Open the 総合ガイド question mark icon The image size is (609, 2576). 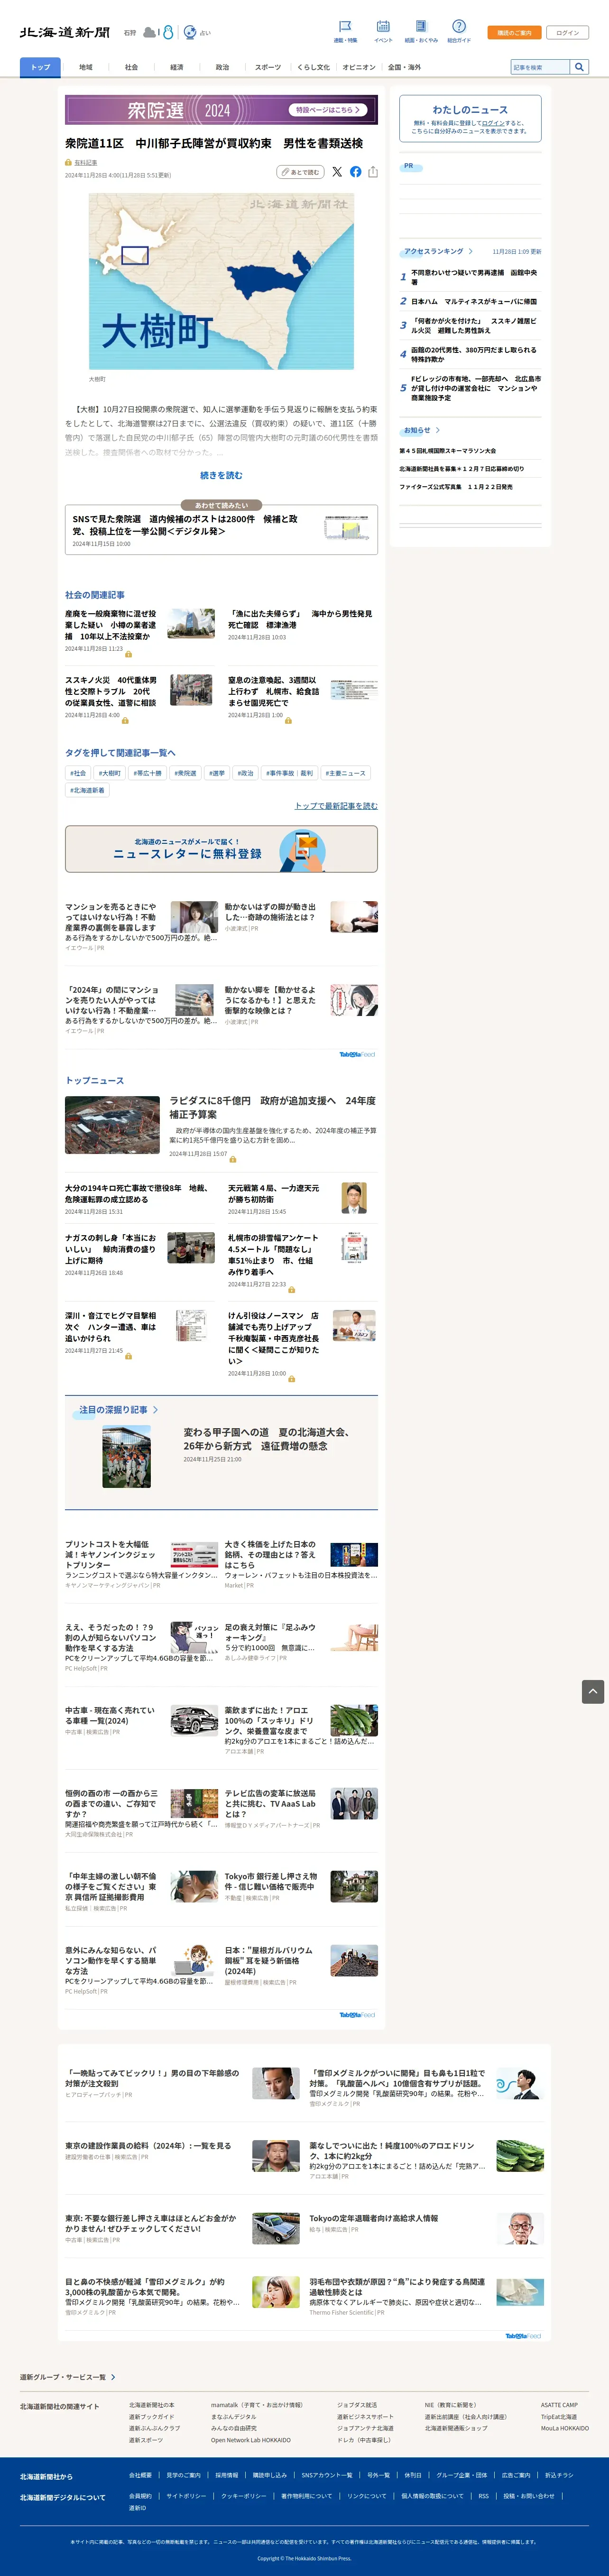coord(459,27)
